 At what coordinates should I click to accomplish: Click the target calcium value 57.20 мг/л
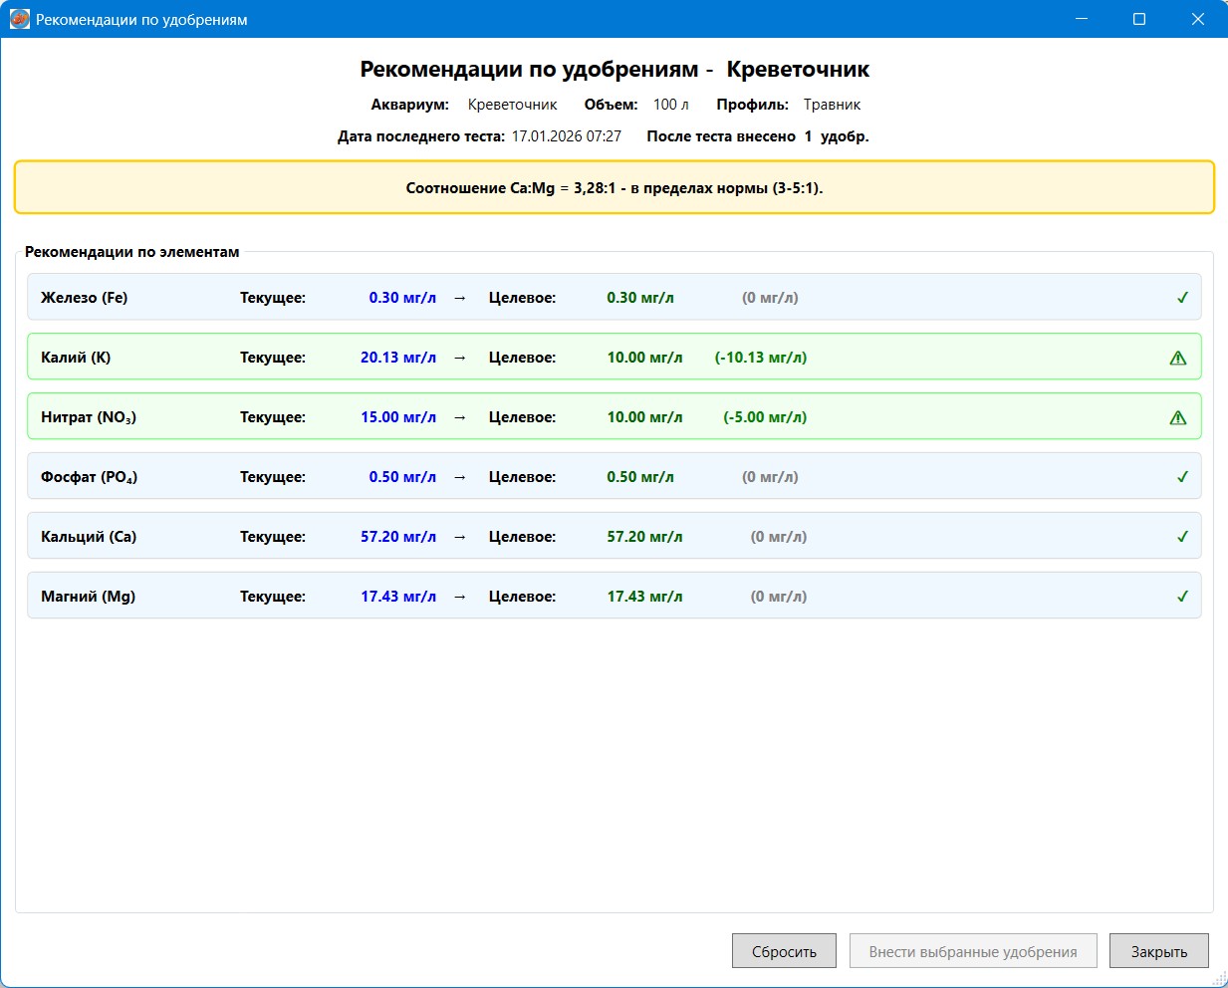[x=644, y=537]
